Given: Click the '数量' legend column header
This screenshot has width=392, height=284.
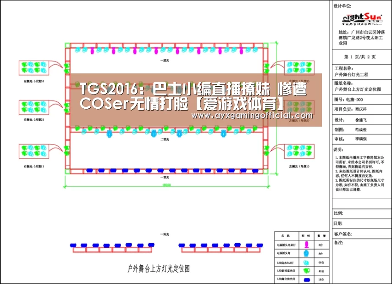Looking at the screenshot, I should coord(321,236).
